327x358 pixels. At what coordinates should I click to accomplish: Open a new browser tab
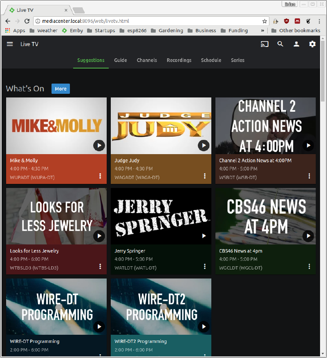78,10
